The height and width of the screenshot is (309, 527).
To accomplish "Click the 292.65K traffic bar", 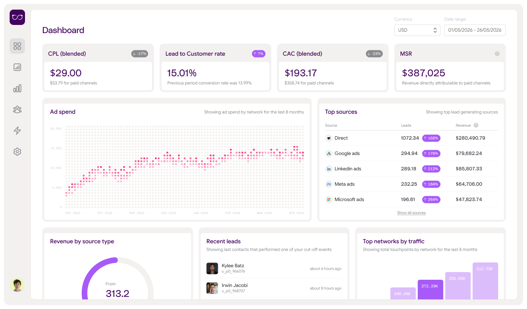I will coord(457,286).
